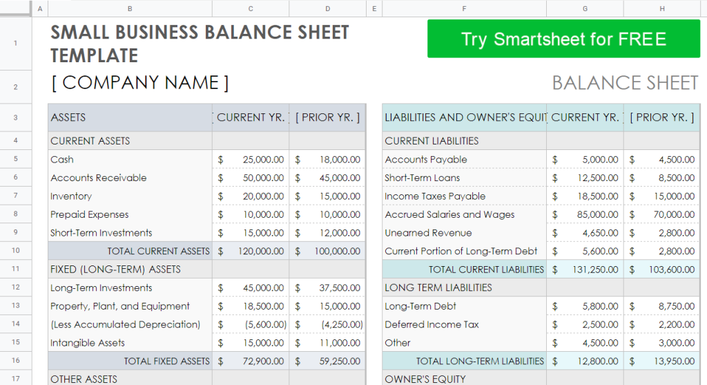Click the Long-Term Debt label cell
Image resolution: width=707 pixels, height=385 pixels.
coord(464,306)
